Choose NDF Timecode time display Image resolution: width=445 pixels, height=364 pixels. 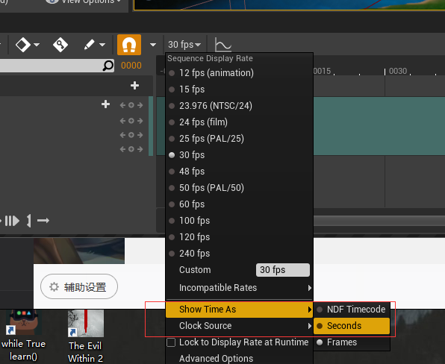[352, 310]
